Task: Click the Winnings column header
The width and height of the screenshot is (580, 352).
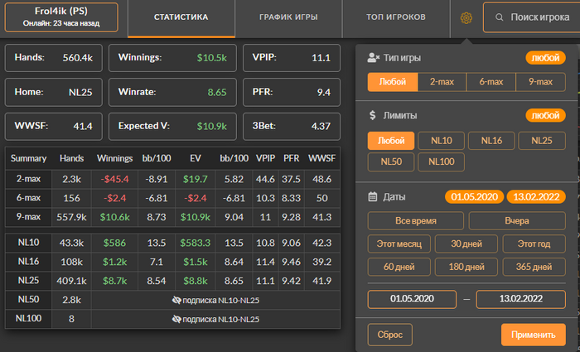Action: click(x=114, y=159)
